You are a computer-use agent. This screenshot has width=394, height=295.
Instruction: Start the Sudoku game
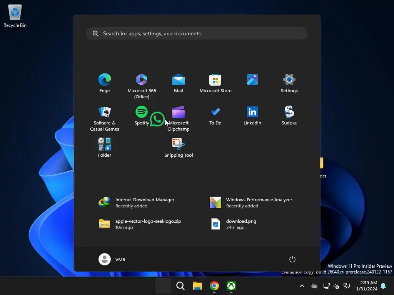[289, 115]
